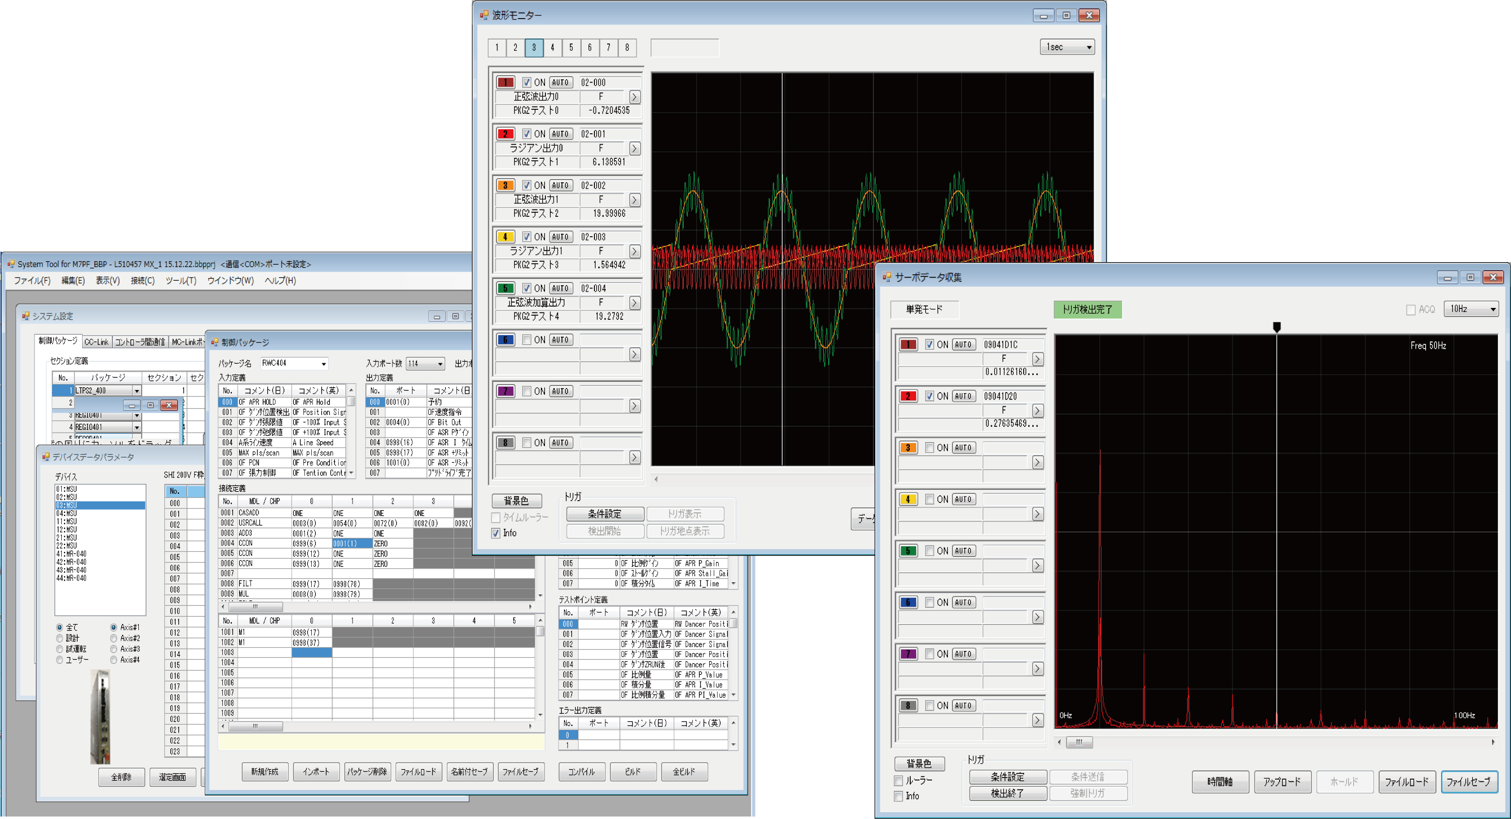Expand the パッケージ名 RWC404 combo box
This screenshot has height=819, width=1511.
tap(323, 364)
